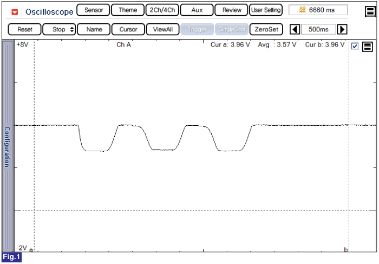Click the Cur a: 3.96 V readout

coord(230,45)
